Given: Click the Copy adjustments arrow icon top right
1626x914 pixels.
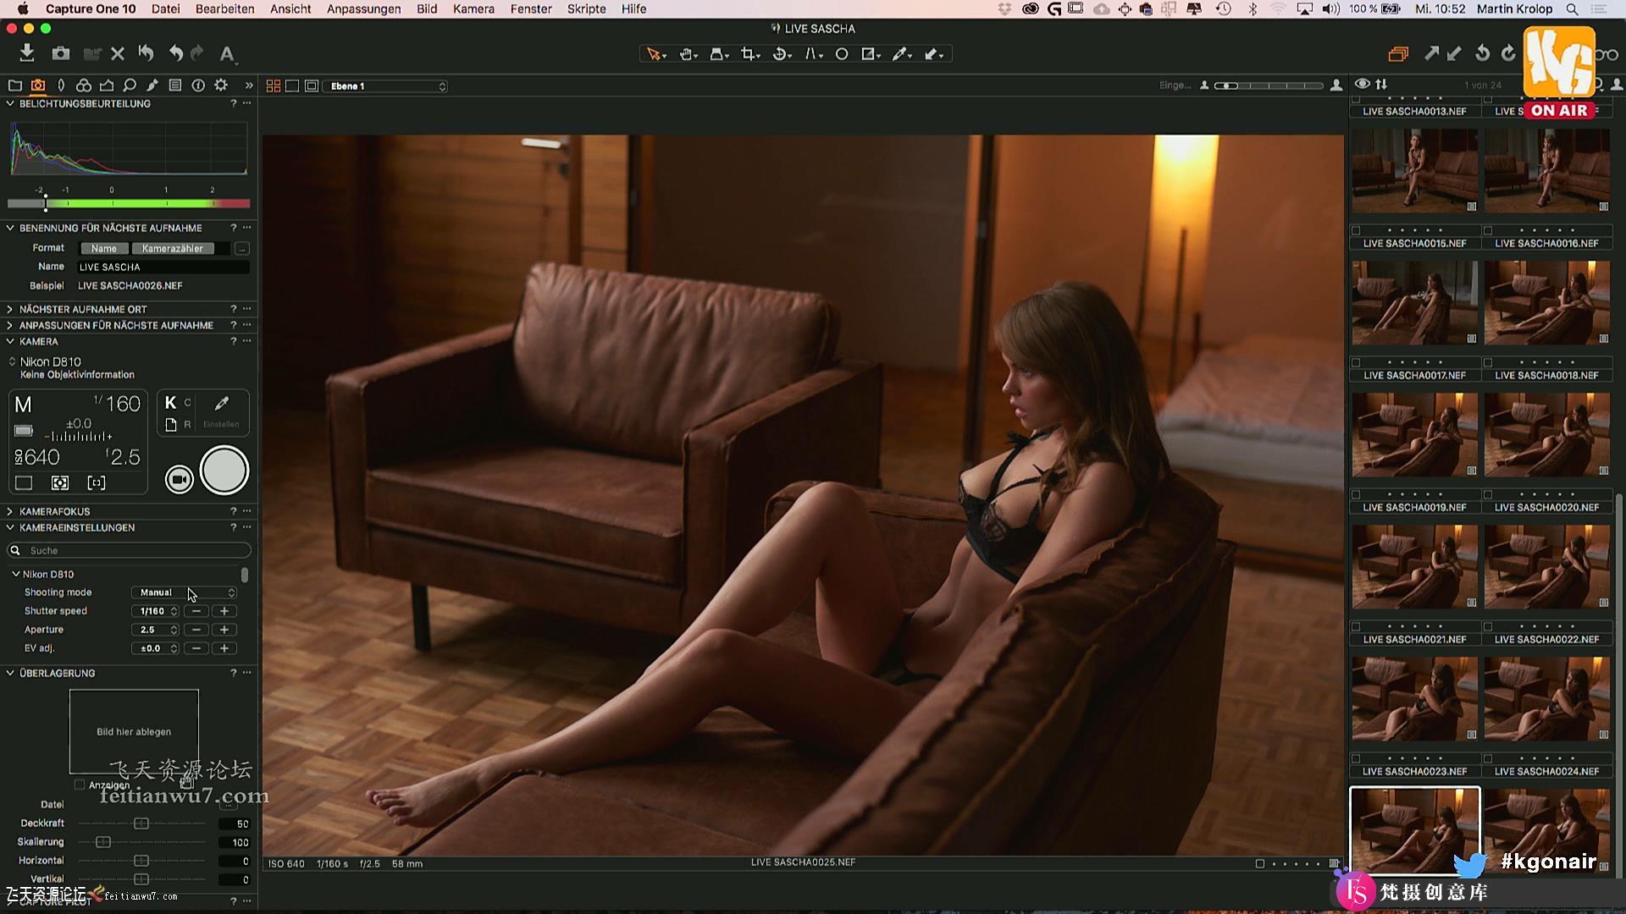Looking at the screenshot, I should pyautogui.click(x=1431, y=53).
